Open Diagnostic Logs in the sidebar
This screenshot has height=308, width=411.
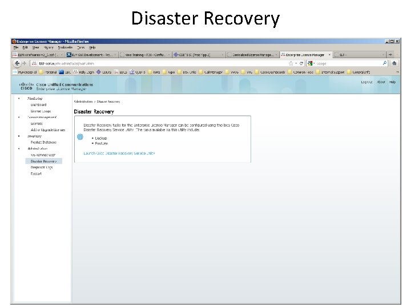pos(42,167)
